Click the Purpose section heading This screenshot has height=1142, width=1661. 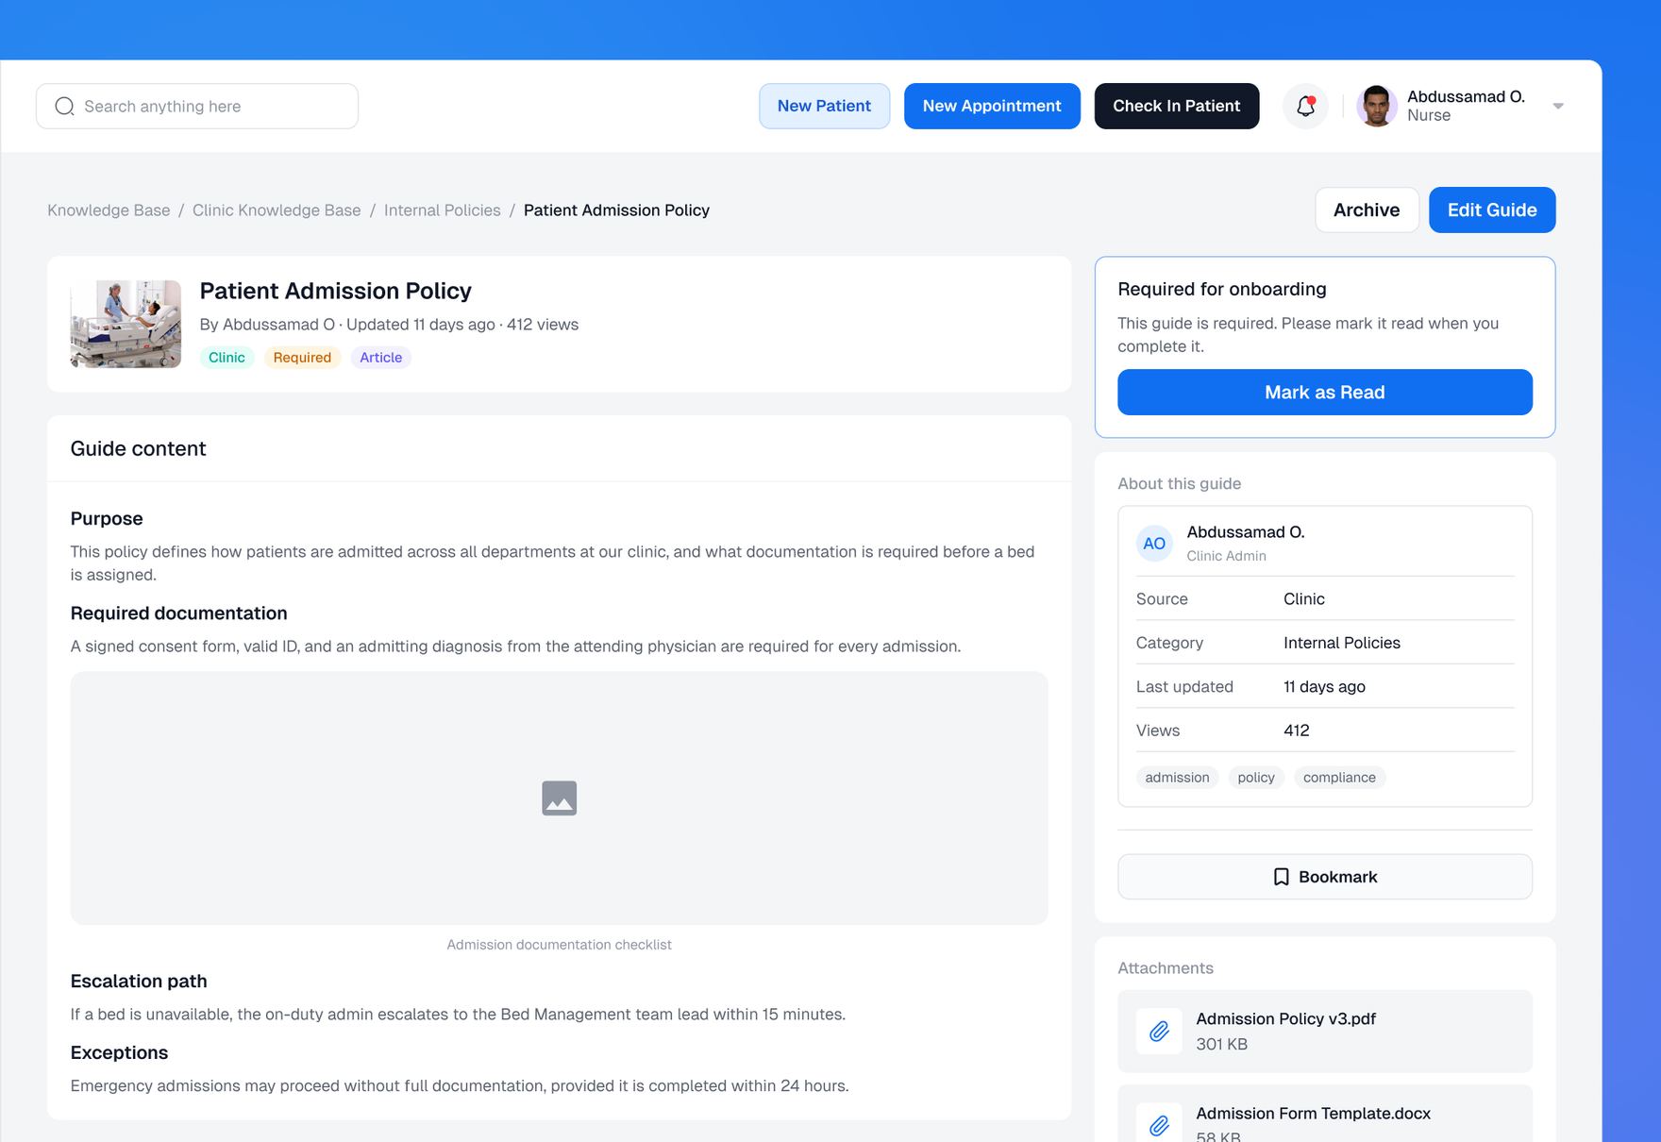pos(107,518)
